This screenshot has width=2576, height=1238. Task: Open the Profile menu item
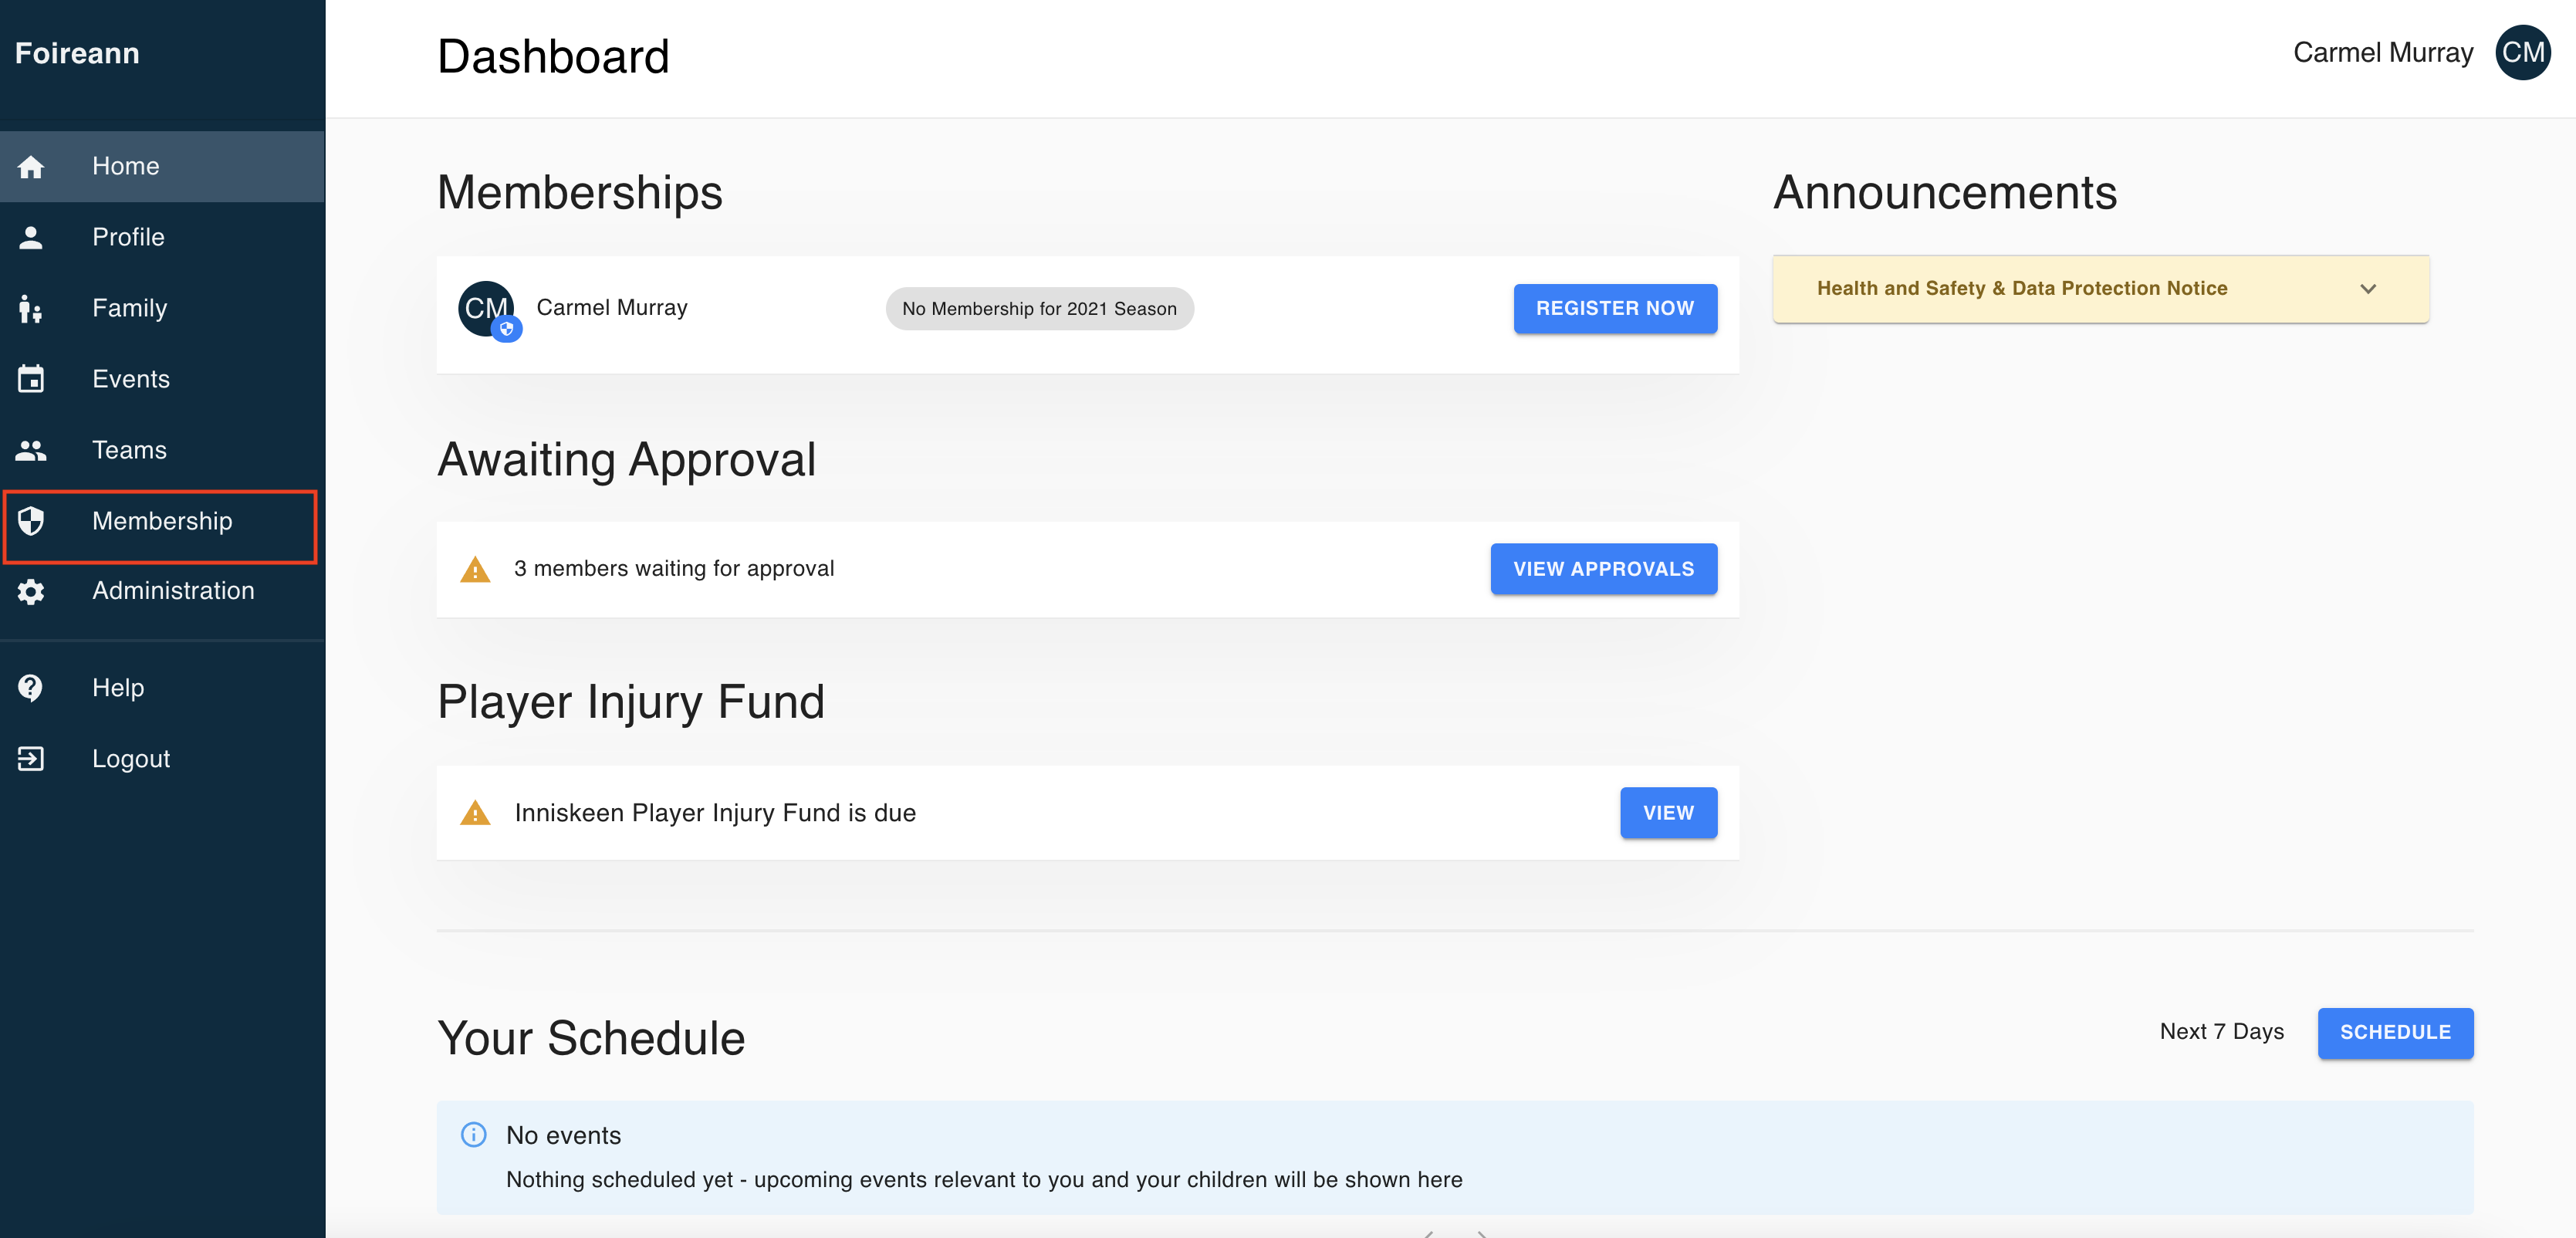162,237
